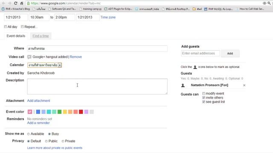Toggle guests can invite others
Viewport: 273px width, 153px height.
(x=203, y=98)
